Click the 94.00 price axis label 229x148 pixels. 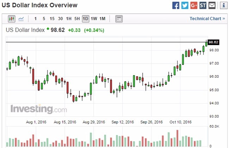pos(214,103)
